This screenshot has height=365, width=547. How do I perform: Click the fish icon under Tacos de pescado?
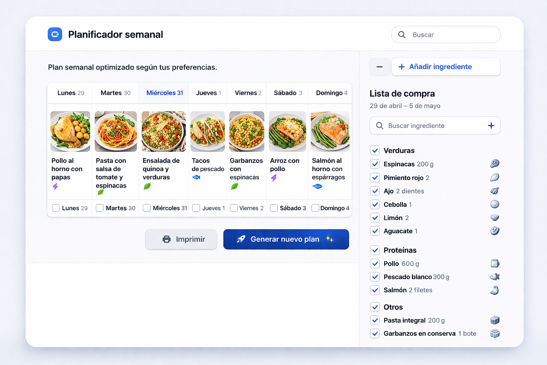coord(196,178)
